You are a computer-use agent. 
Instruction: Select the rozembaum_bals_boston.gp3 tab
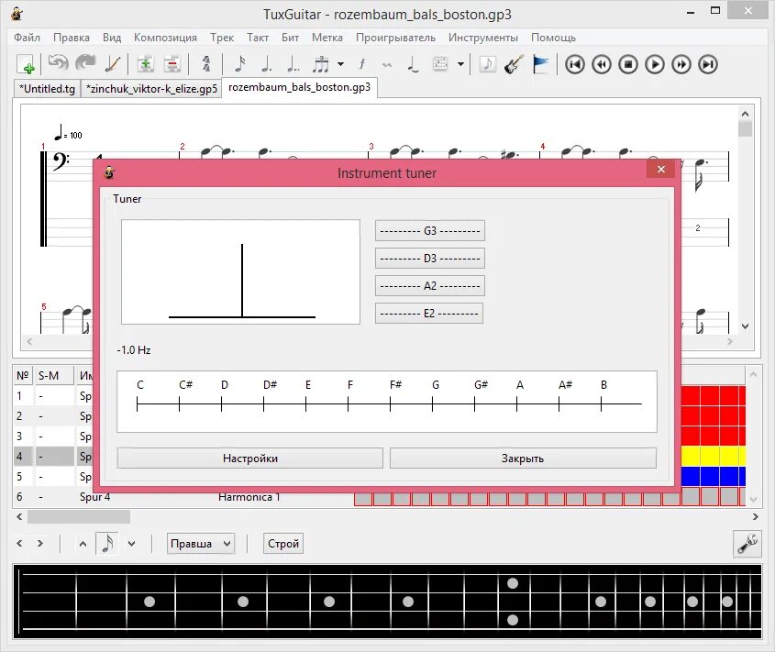pos(300,87)
